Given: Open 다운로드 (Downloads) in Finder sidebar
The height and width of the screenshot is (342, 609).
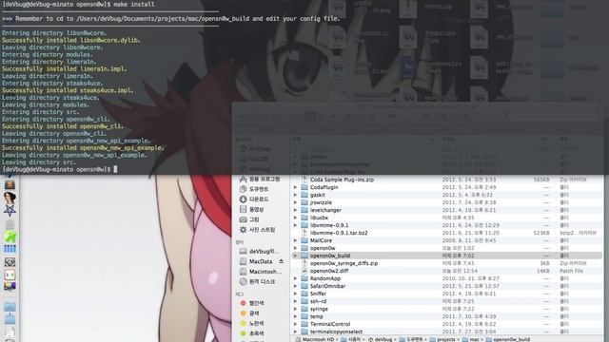Looking at the screenshot, I should click(254, 199).
